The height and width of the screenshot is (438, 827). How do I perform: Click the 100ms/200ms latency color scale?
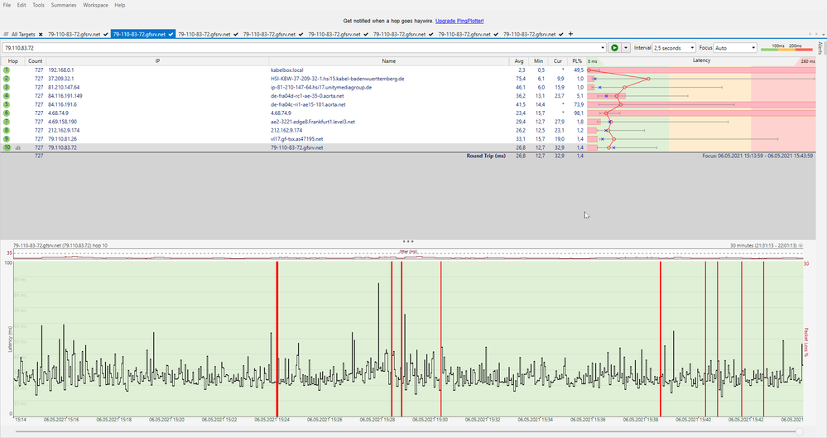point(786,48)
